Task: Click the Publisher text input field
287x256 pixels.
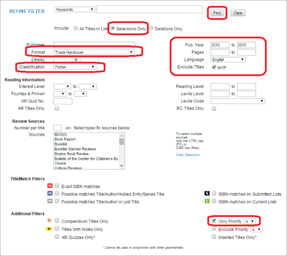Action: tap(94, 44)
